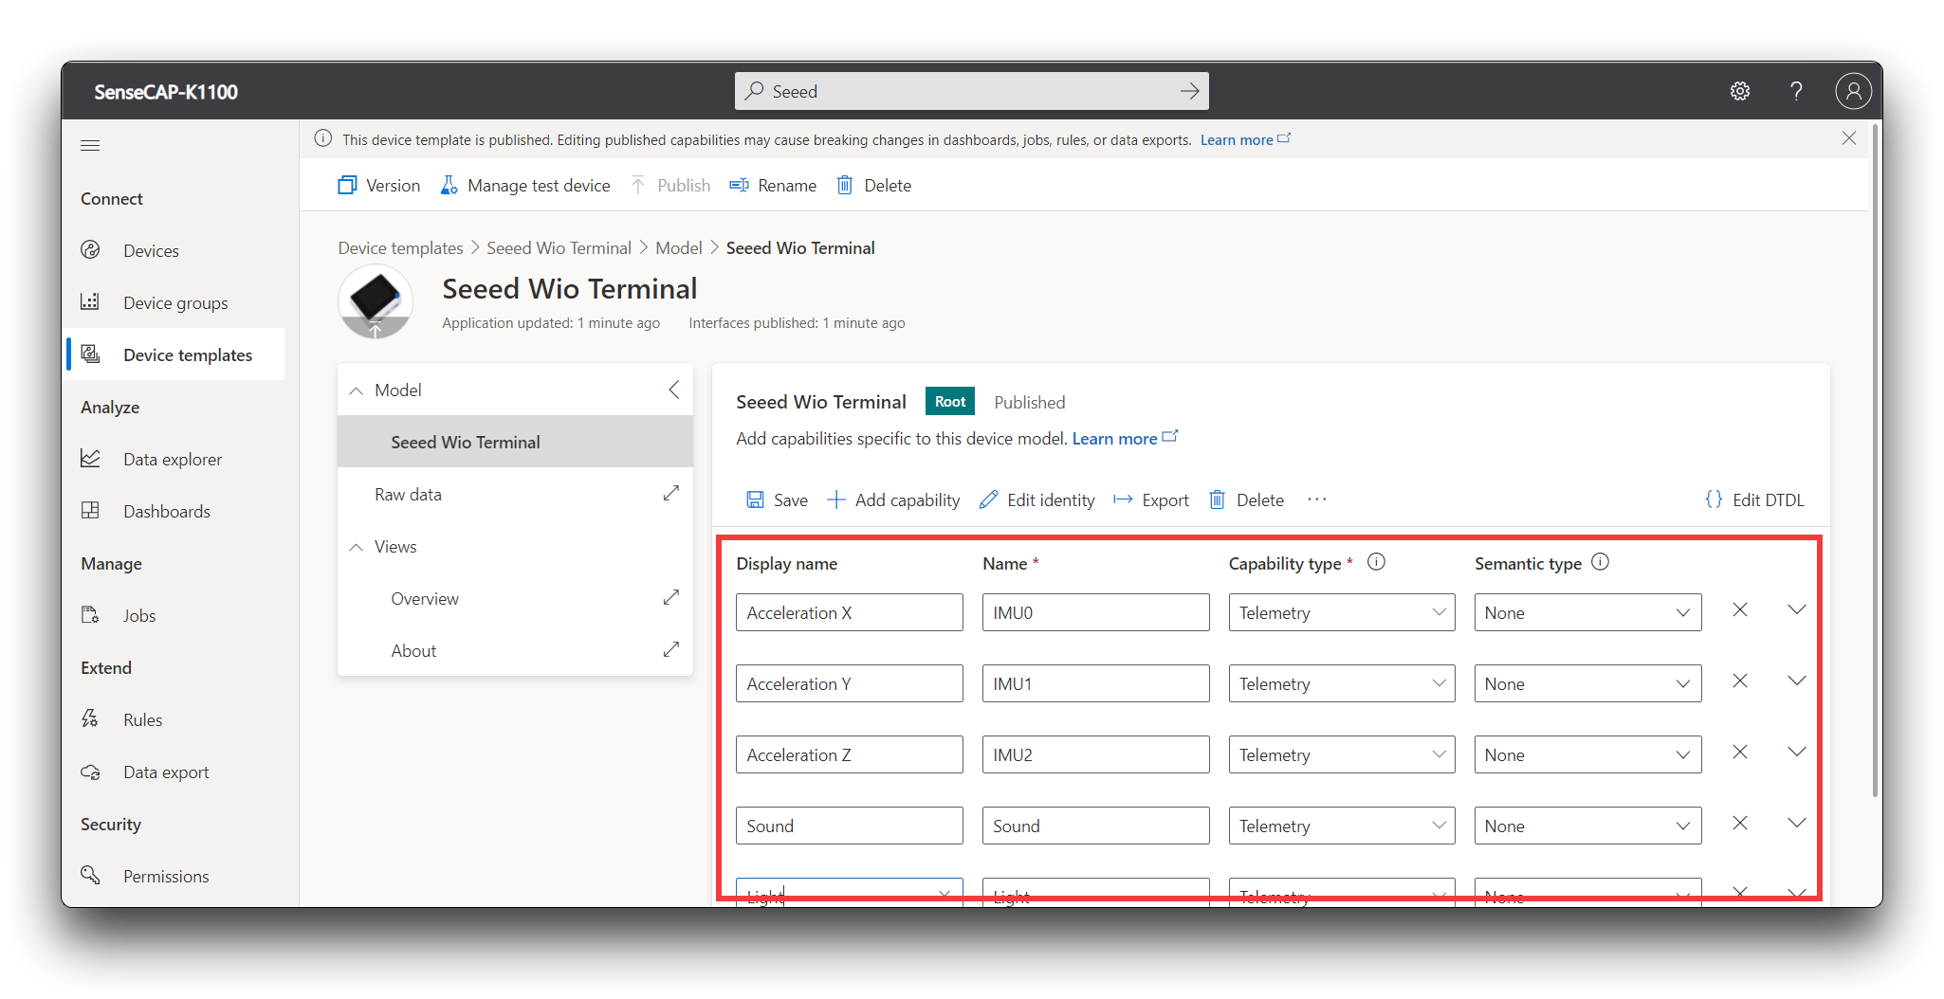1944x999 pixels.
Task: Expand Acceleration Y row details chevron
Action: click(1797, 681)
